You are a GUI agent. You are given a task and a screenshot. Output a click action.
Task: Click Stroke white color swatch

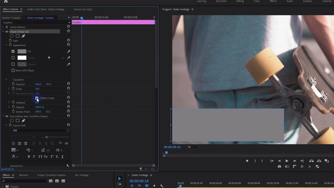pyautogui.click(x=22, y=58)
